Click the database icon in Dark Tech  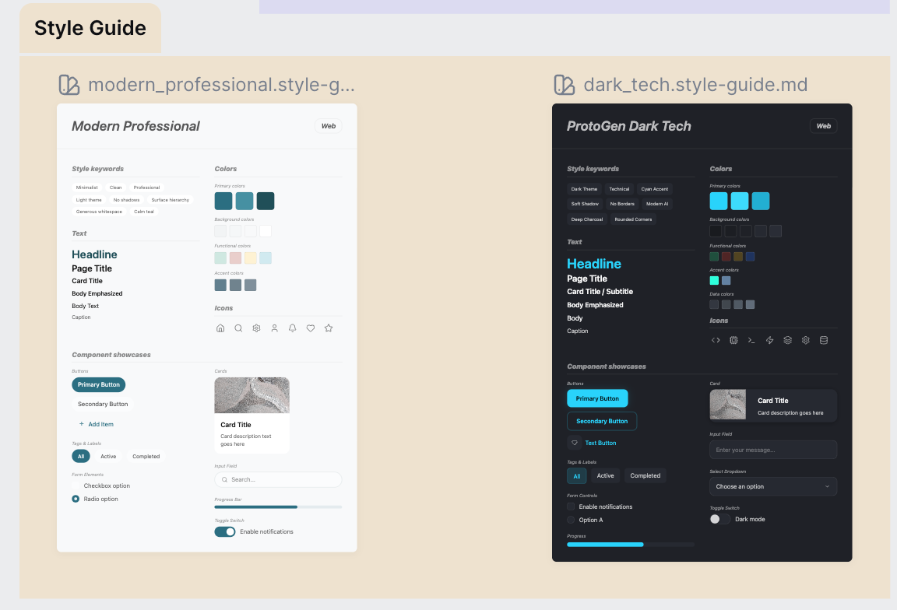[x=824, y=340]
